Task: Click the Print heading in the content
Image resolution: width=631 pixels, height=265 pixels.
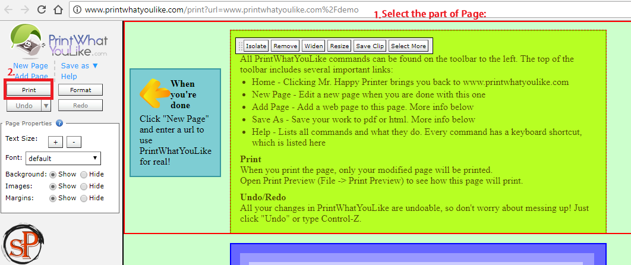Action: click(250, 159)
